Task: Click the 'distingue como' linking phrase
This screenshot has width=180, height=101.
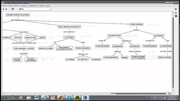Action: point(83,54)
